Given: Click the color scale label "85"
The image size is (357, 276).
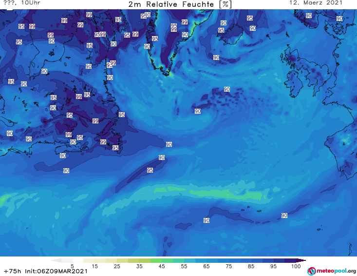Looking at the screenshot, I should [251, 266].
